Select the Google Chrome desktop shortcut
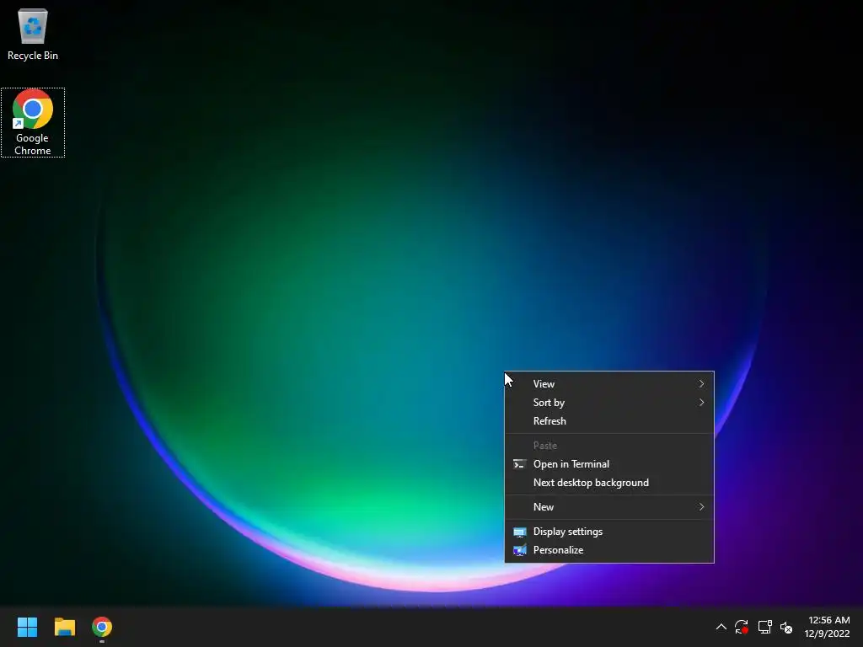Screen dimensions: 863x647 (33, 123)
